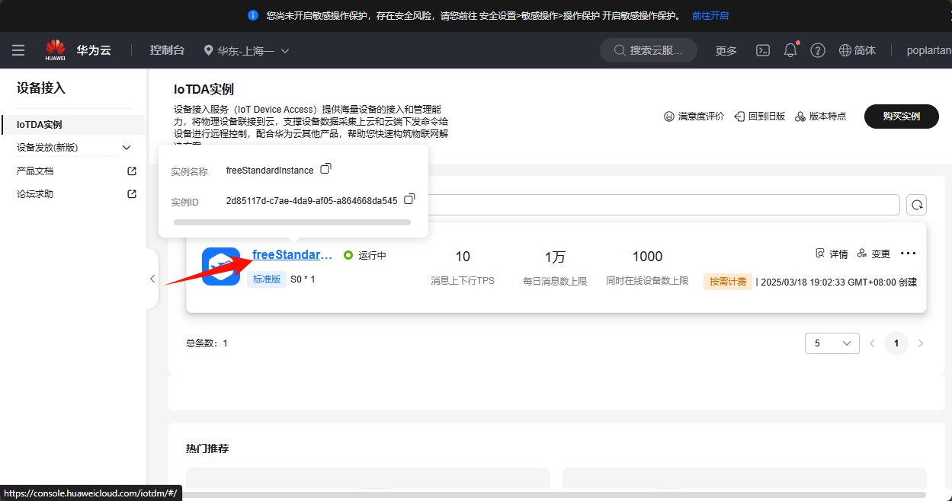Click 变更 to modify the instance
Viewport: 952px width, 501px height.
pos(873,254)
